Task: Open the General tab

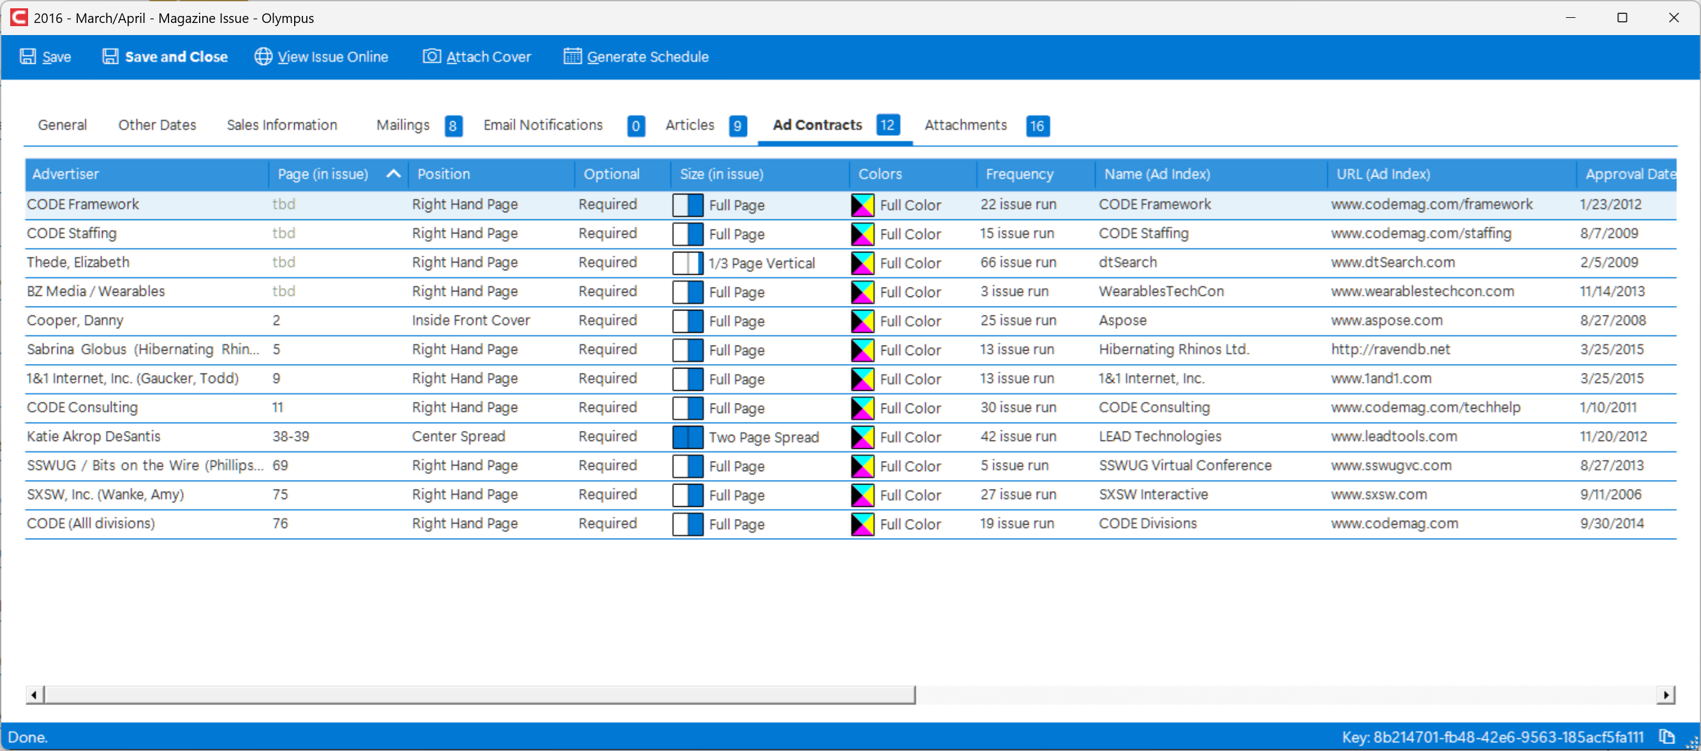Action: [62, 125]
